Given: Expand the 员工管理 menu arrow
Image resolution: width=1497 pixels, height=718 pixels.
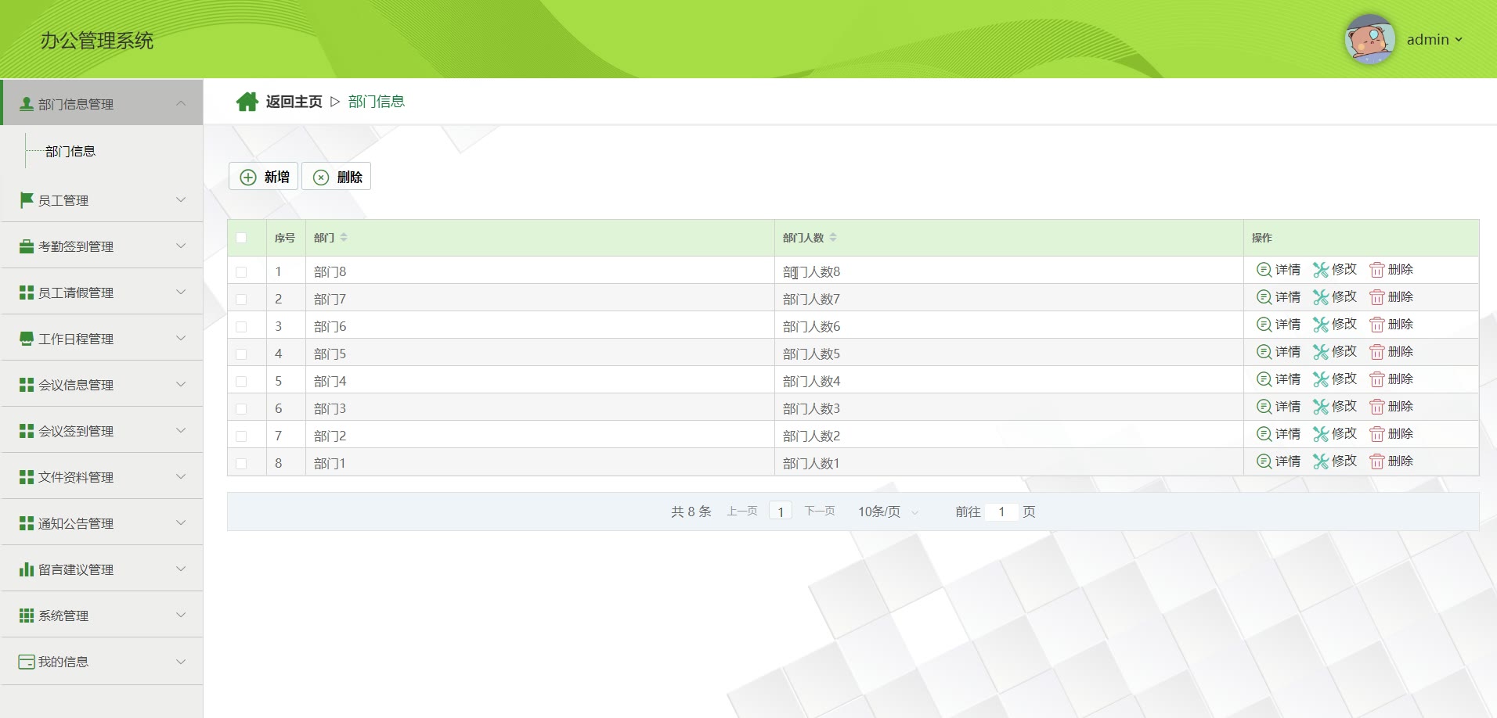Looking at the screenshot, I should (x=181, y=199).
